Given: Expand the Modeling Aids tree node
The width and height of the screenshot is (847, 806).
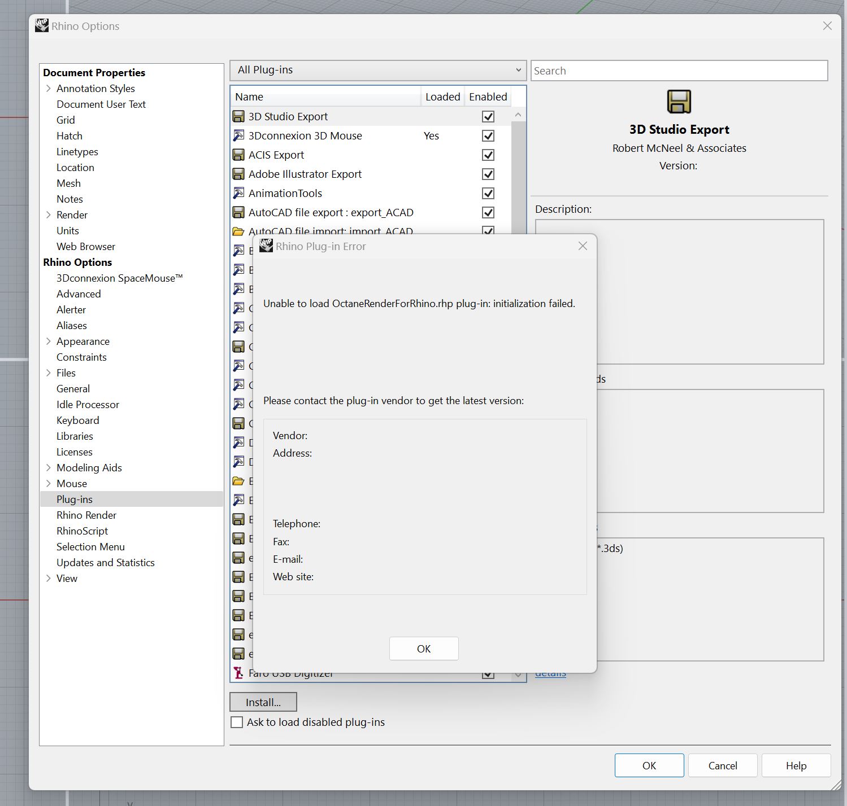Looking at the screenshot, I should 49,468.
